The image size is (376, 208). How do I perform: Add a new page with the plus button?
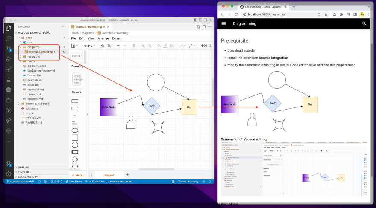(128, 175)
